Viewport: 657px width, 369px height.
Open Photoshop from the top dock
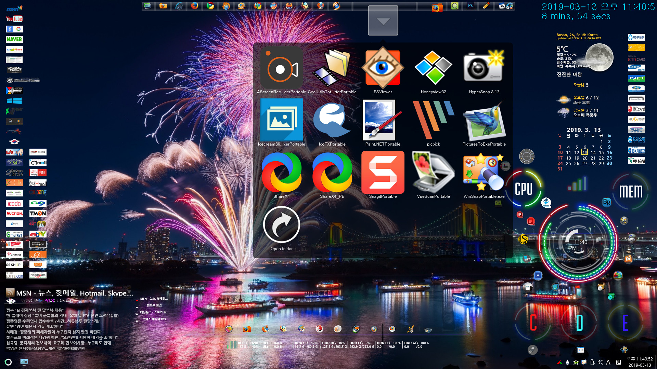pos(470,6)
